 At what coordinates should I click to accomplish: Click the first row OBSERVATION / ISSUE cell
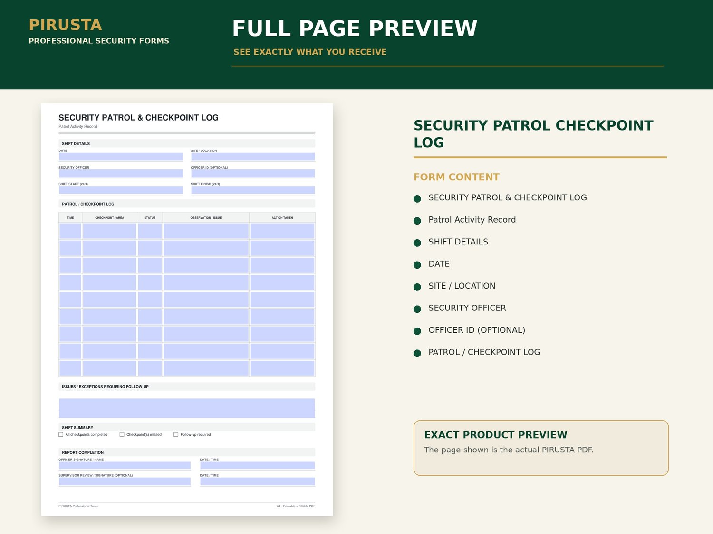(x=206, y=231)
